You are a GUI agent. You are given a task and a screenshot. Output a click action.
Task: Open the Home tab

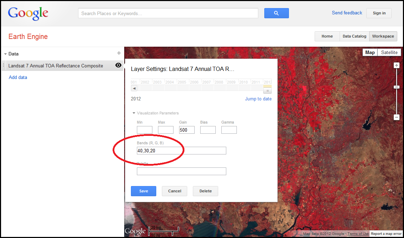pyautogui.click(x=327, y=36)
